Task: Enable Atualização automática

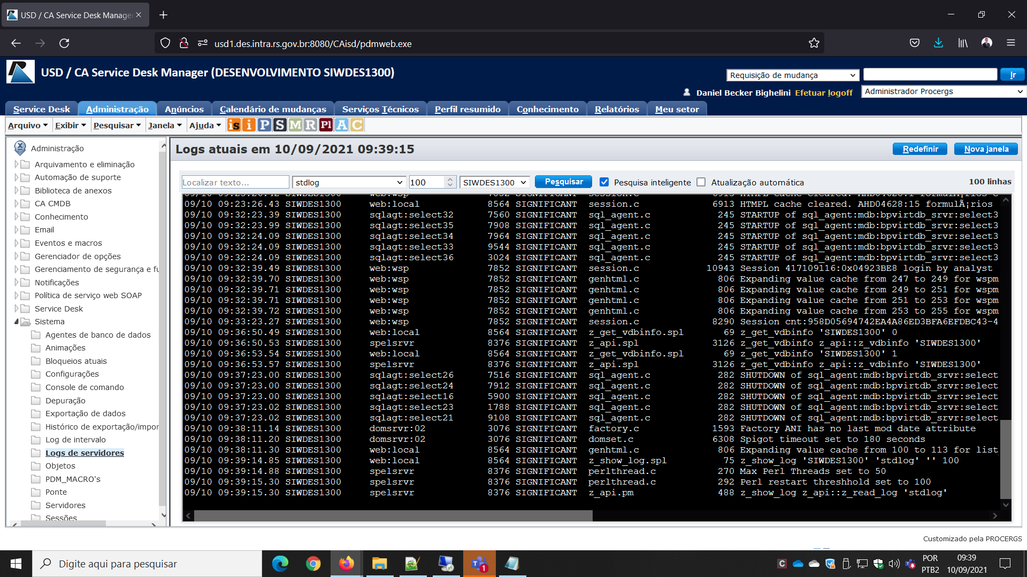Action: (701, 182)
